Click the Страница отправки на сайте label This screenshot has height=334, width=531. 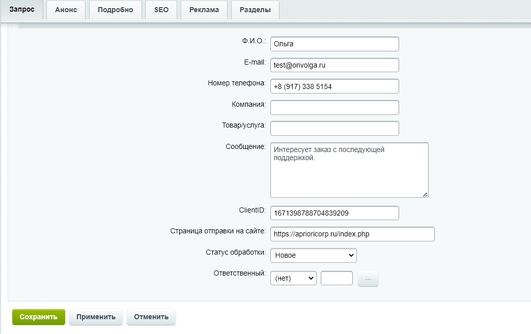(x=218, y=231)
